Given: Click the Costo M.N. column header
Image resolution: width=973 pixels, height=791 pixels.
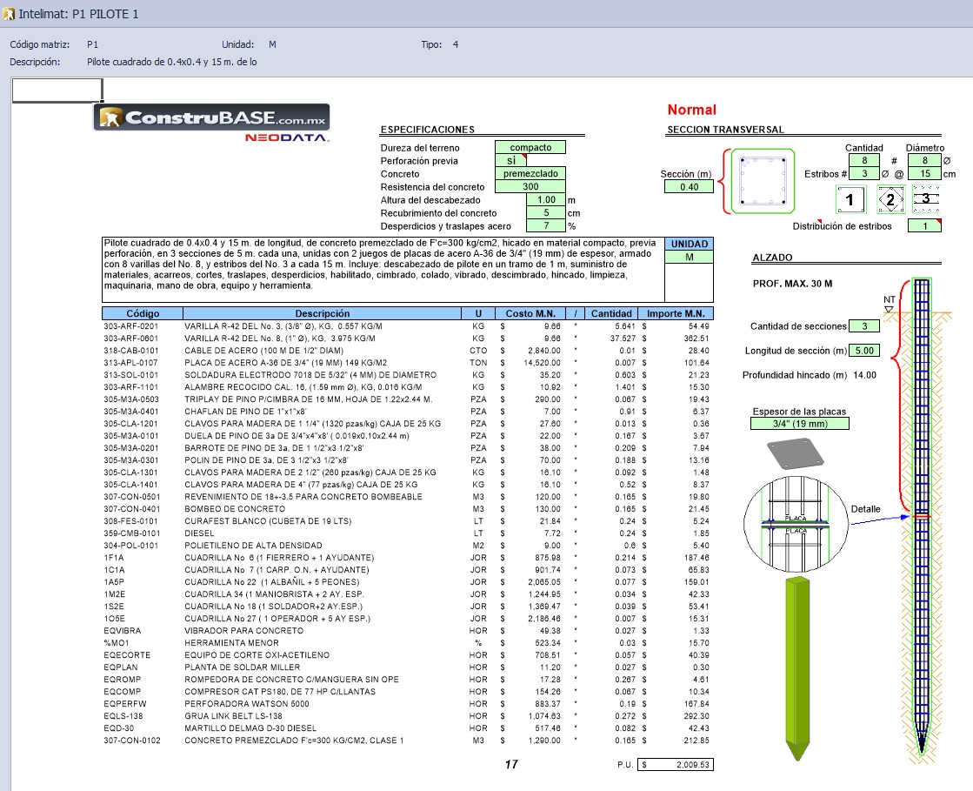Looking at the screenshot, I should coord(530,313).
